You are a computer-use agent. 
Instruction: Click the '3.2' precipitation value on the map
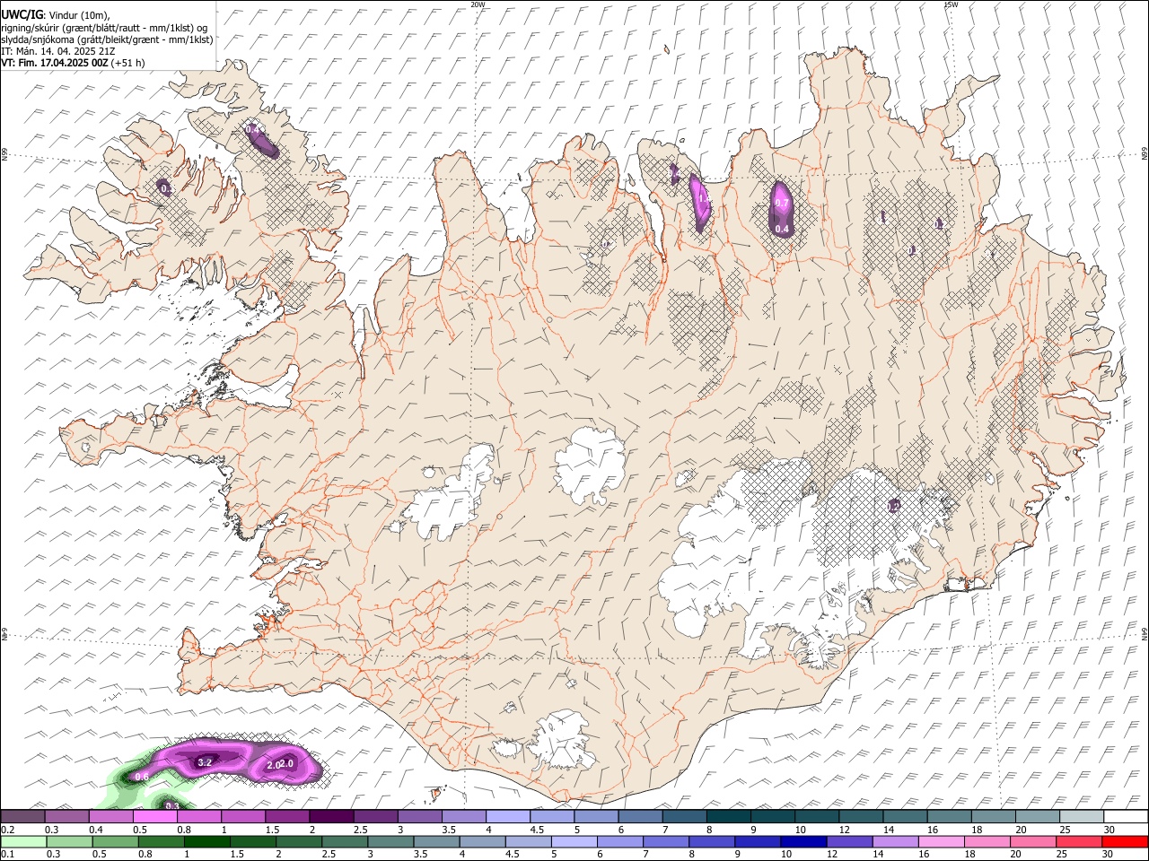pyautogui.click(x=205, y=761)
